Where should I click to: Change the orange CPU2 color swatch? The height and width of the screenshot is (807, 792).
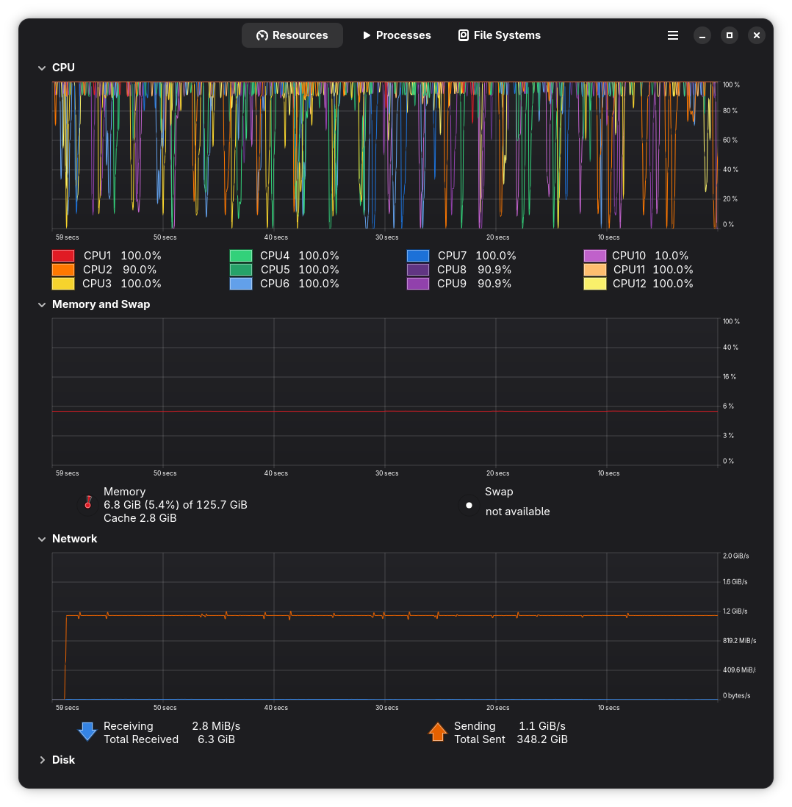click(63, 270)
